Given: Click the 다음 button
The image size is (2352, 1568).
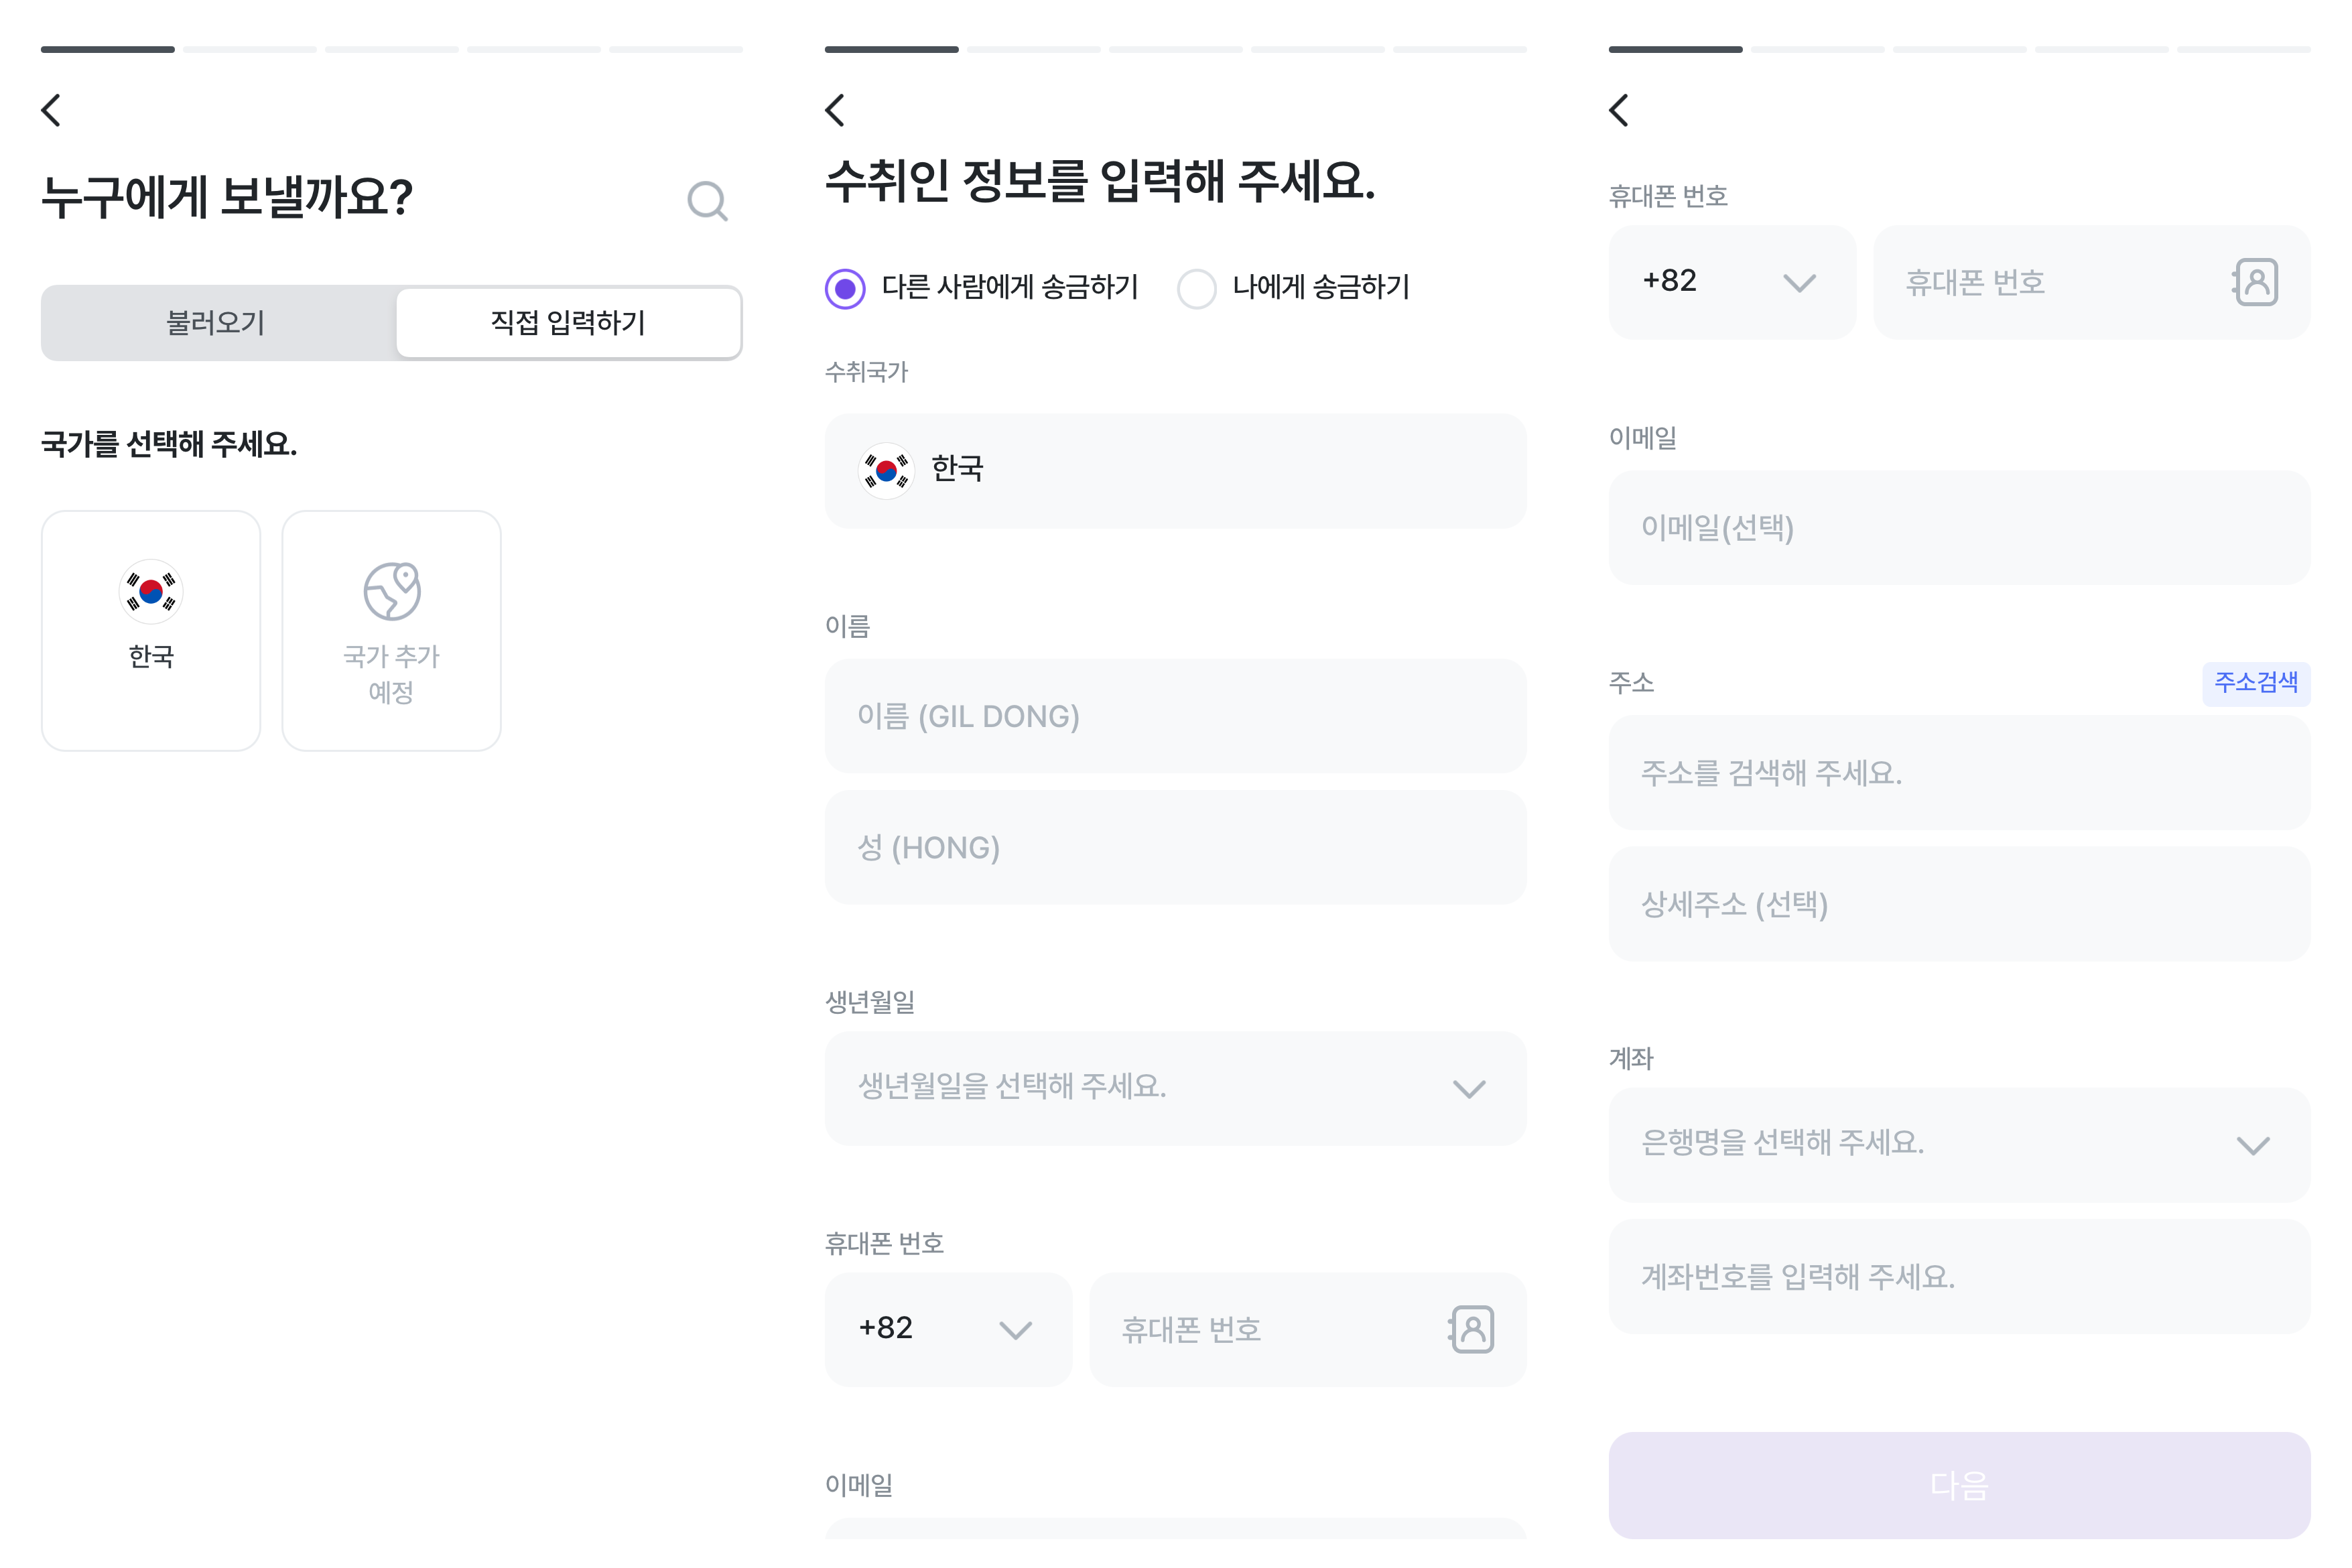Looking at the screenshot, I should coord(1959,1485).
